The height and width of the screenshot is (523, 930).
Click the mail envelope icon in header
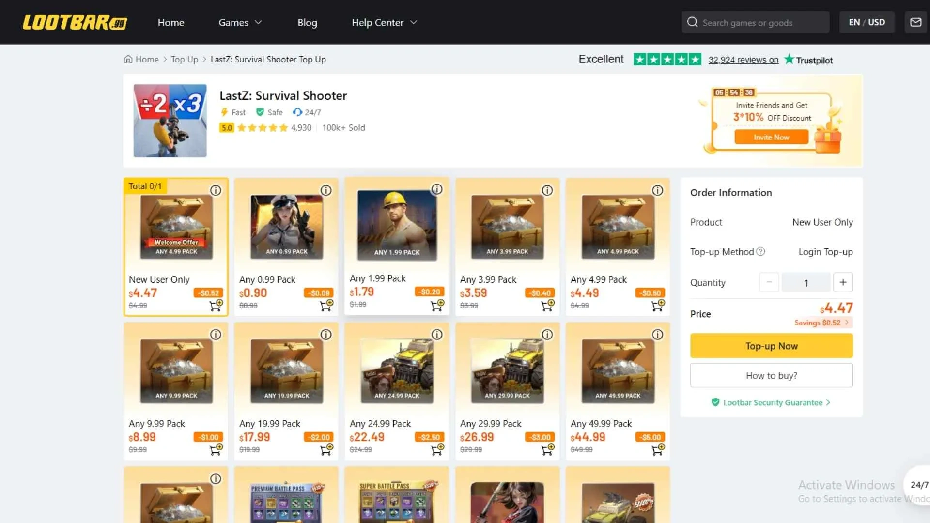915,22
